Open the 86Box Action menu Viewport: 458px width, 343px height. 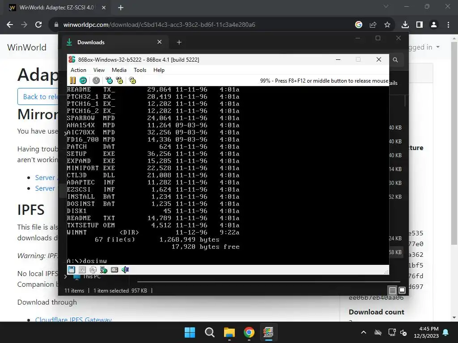[x=78, y=70]
